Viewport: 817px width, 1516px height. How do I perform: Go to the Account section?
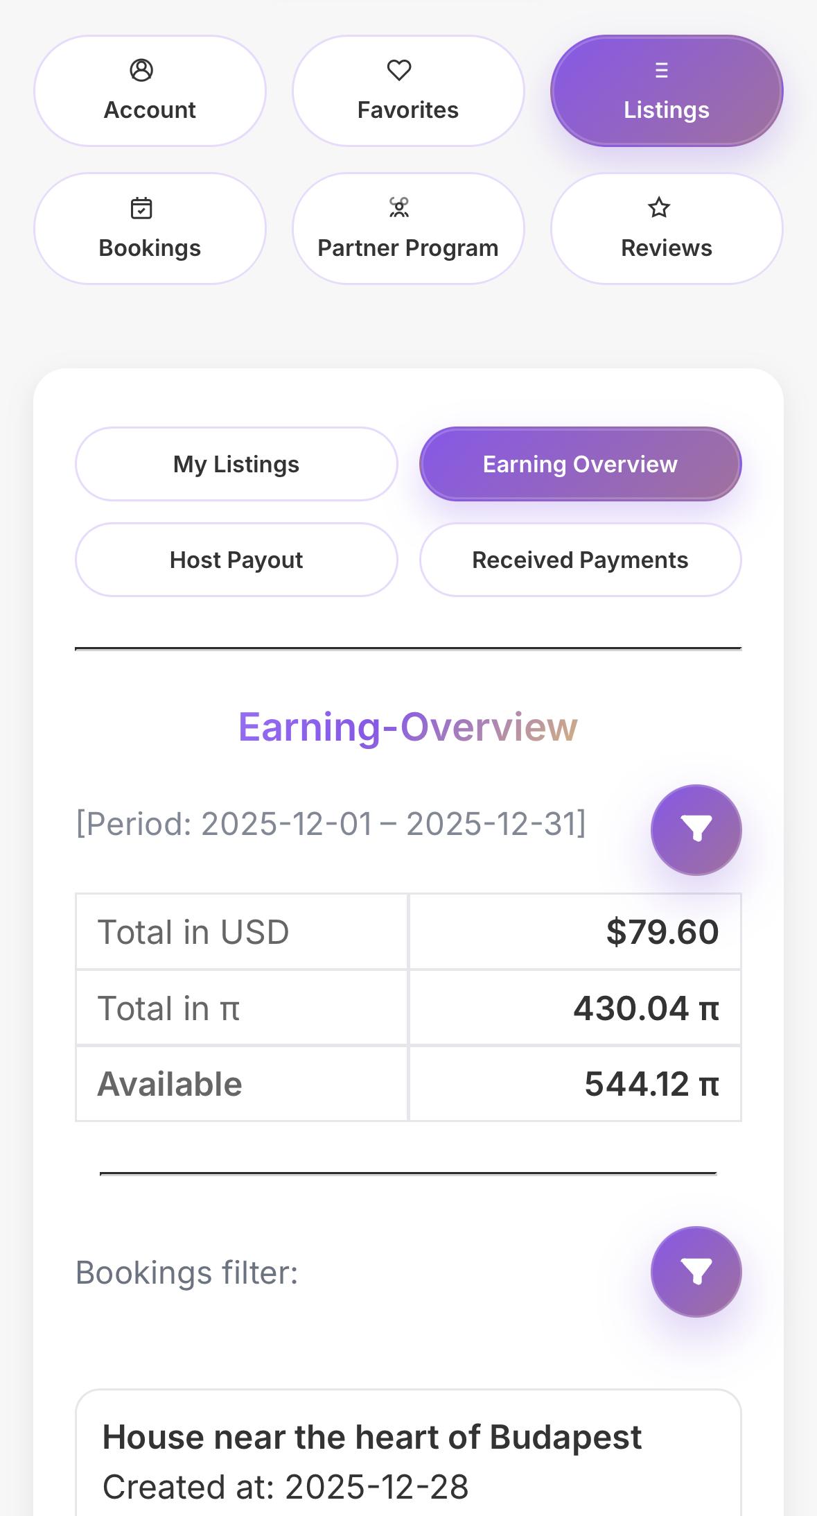150,91
